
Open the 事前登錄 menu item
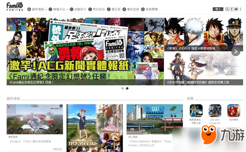(131, 9)
